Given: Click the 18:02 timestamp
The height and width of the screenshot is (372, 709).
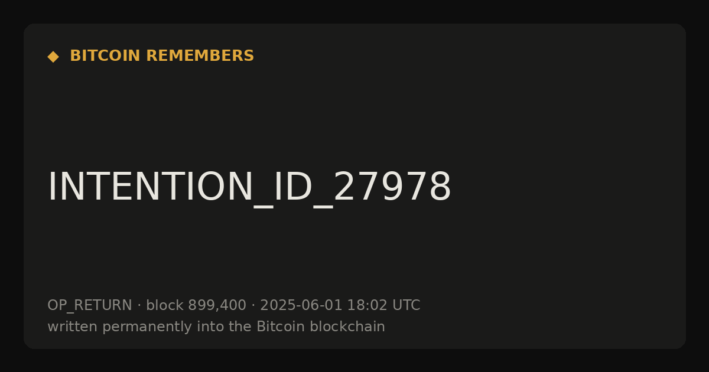Looking at the screenshot, I should pyautogui.click(x=367, y=305).
